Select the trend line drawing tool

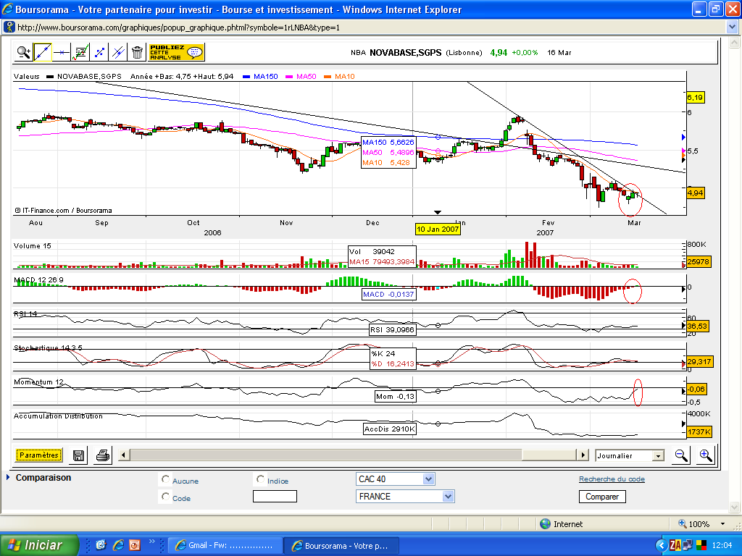click(43, 52)
